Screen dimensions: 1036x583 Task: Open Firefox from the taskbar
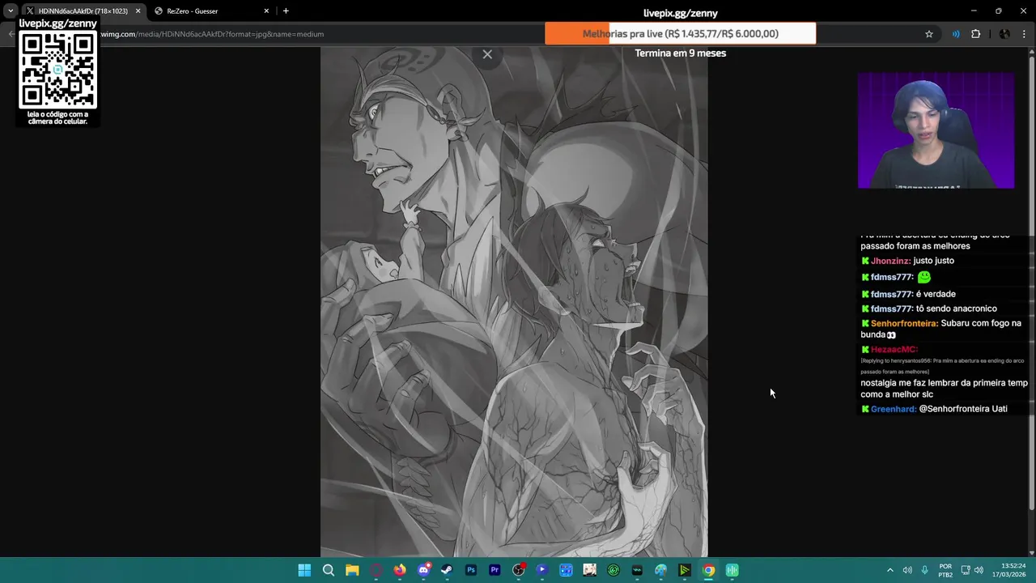click(400, 570)
